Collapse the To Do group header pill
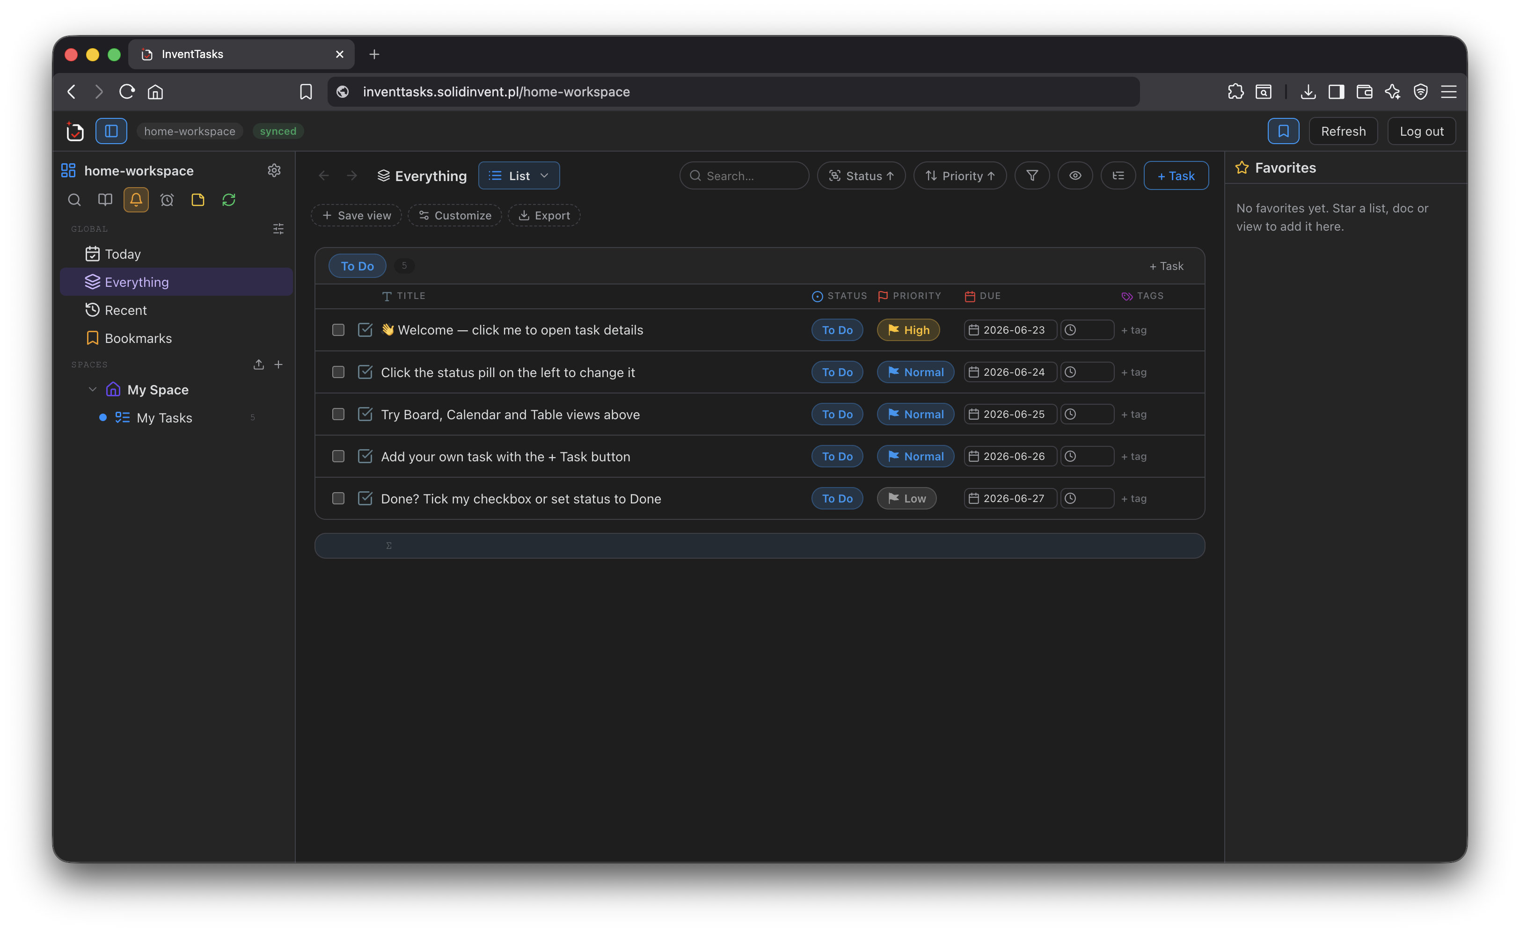Image resolution: width=1520 pixels, height=932 pixels. coord(357,266)
